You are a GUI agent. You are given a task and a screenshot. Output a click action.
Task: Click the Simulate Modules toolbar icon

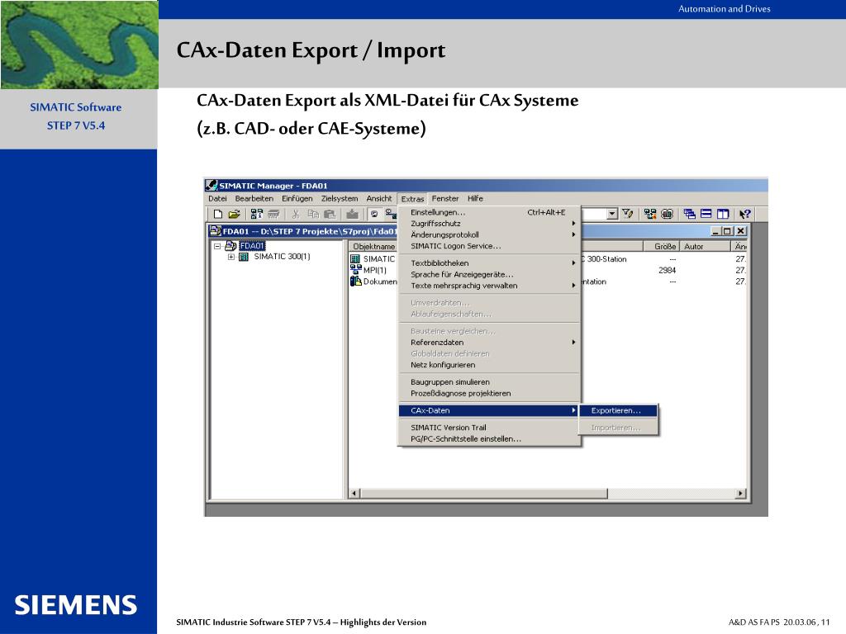667,214
